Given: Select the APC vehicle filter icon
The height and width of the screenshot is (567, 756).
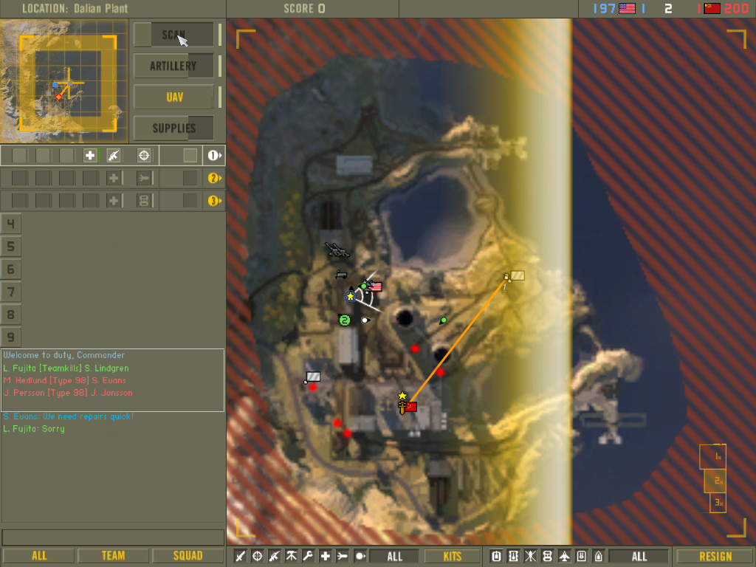Looking at the screenshot, I should [514, 557].
